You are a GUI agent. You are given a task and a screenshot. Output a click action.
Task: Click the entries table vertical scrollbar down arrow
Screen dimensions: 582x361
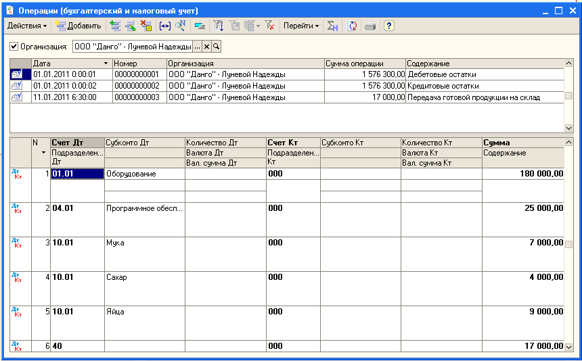[568, 347]
